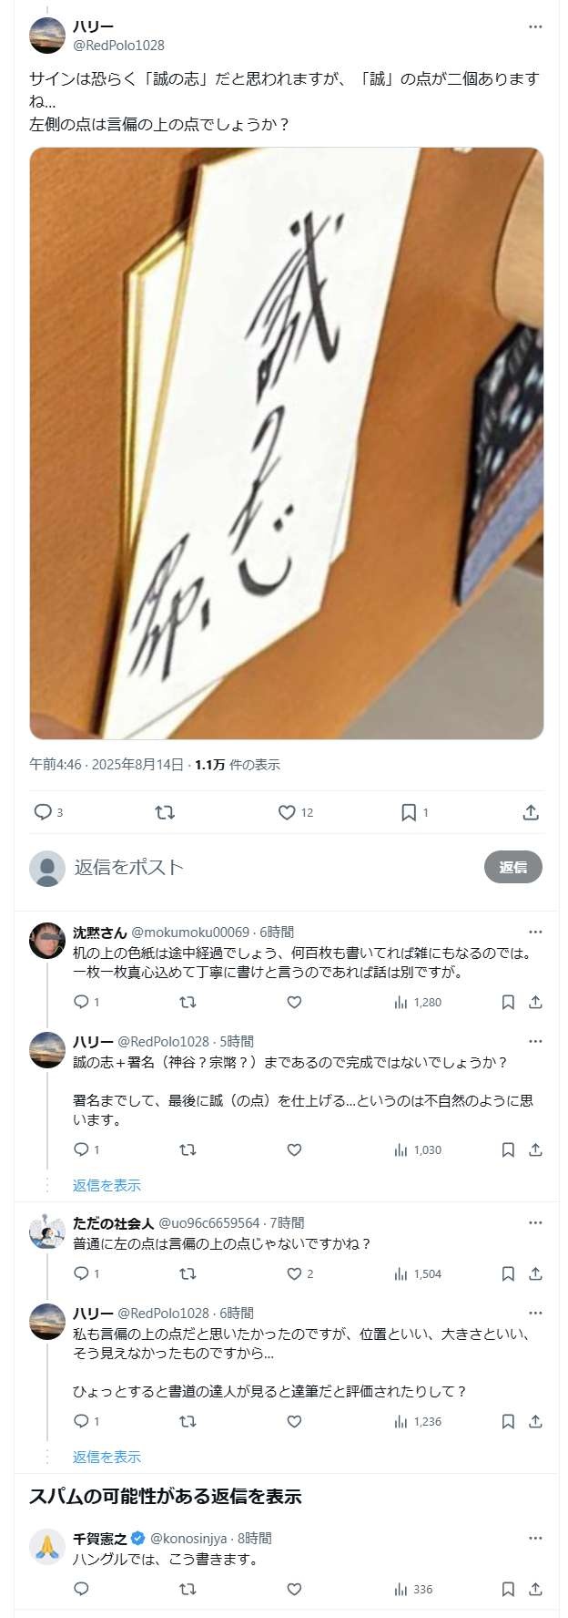Open 千賀憲之's profile avatar
The width and height of the screenshot is (568, 1618).
point(47,1547)
